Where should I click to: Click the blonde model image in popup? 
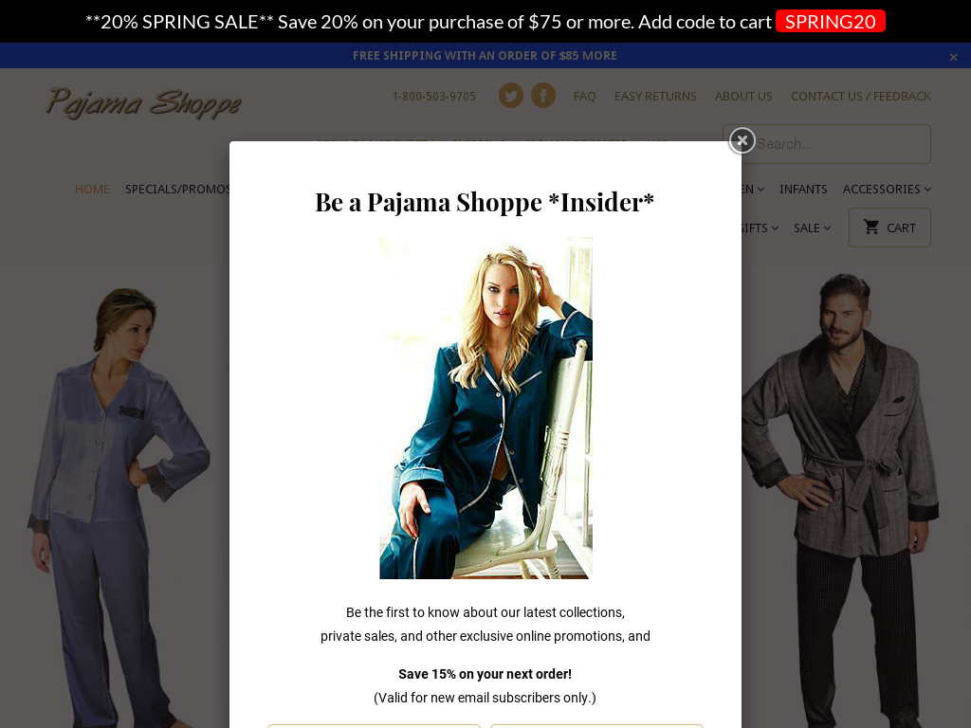(x=485, y=408)
